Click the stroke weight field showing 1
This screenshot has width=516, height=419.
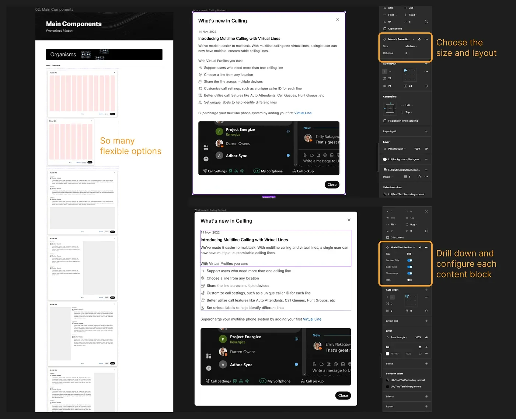(x=408, y=177)
